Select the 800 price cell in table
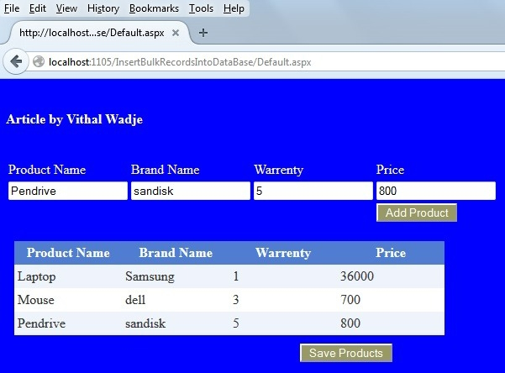 tap(350, 323)
